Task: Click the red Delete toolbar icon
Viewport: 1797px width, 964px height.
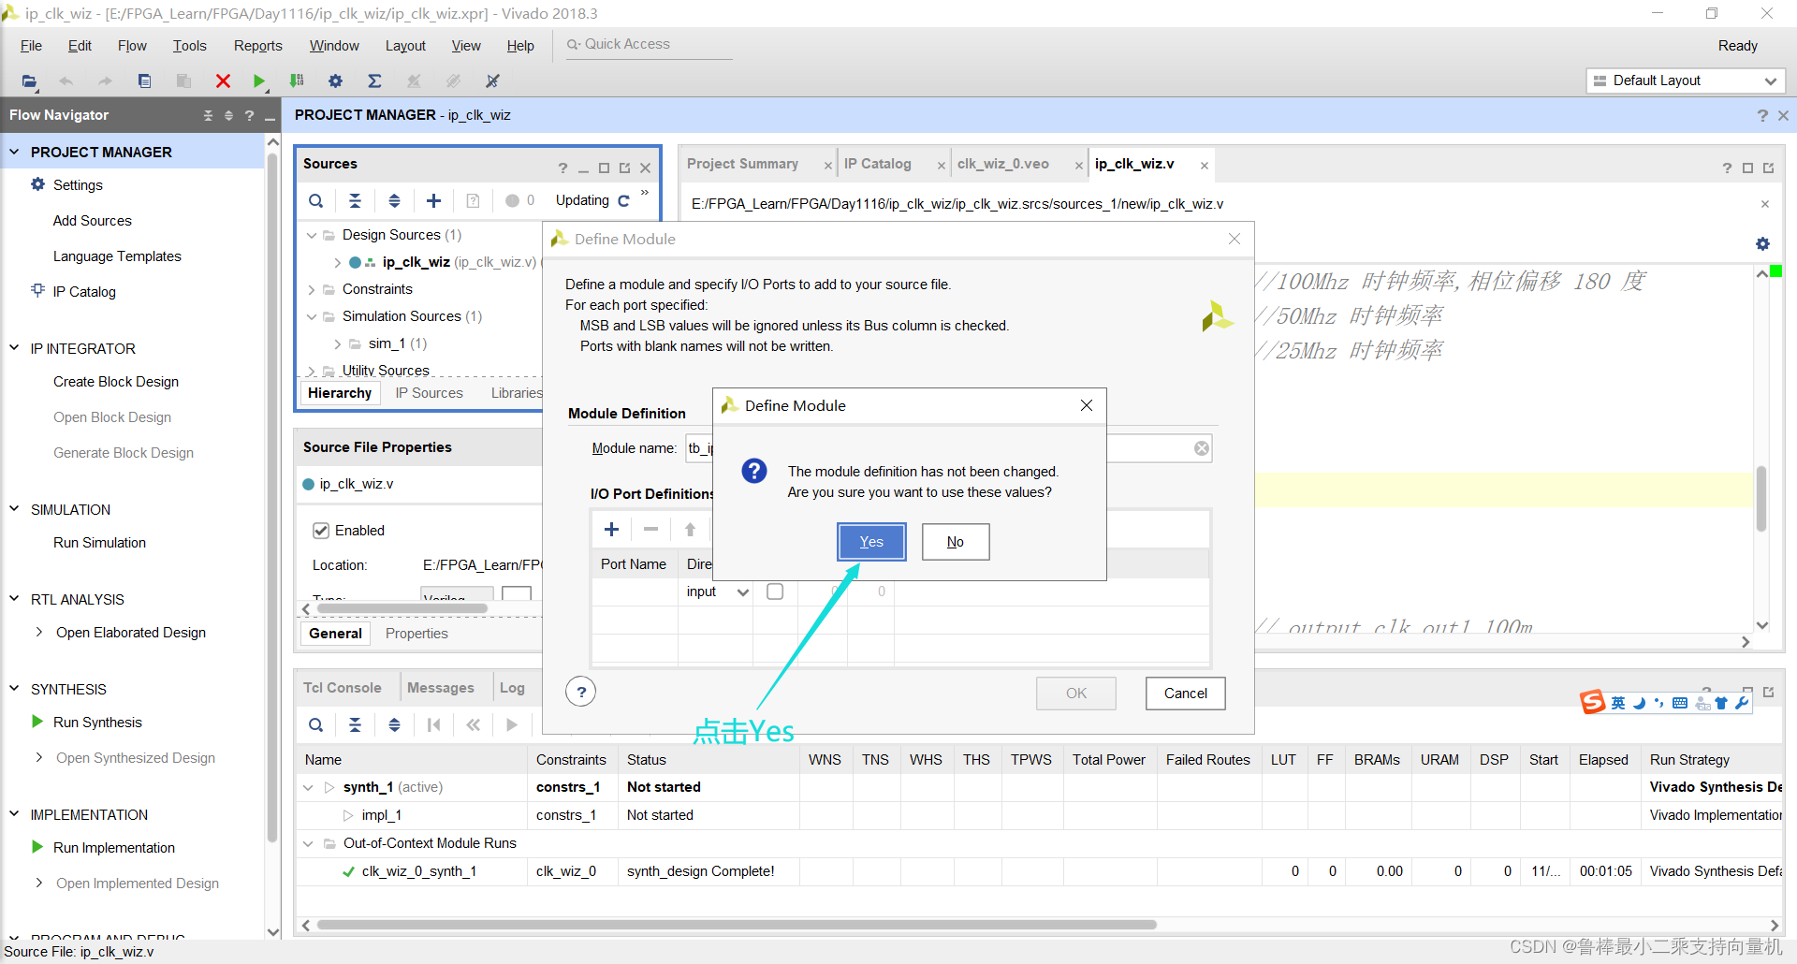Action: click(x=223, y=81)
